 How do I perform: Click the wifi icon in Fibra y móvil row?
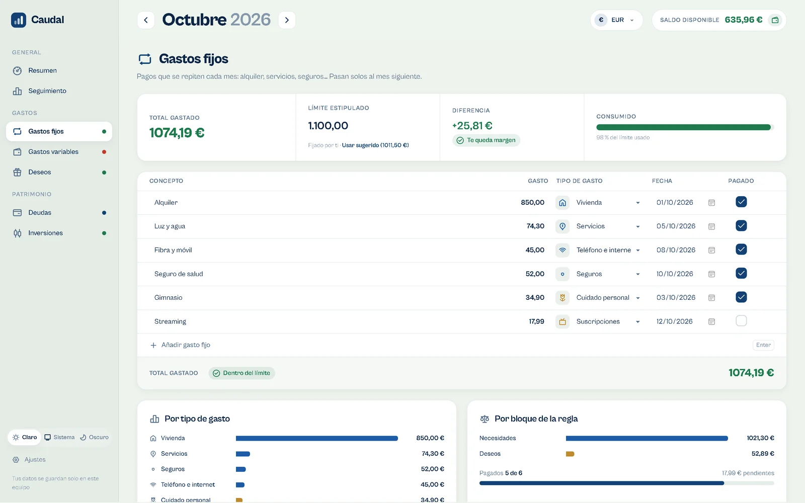click(x=562, y=250)
